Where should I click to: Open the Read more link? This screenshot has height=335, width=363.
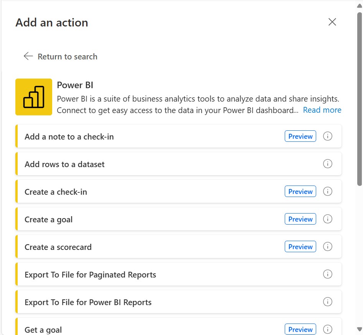pos(322,110)
